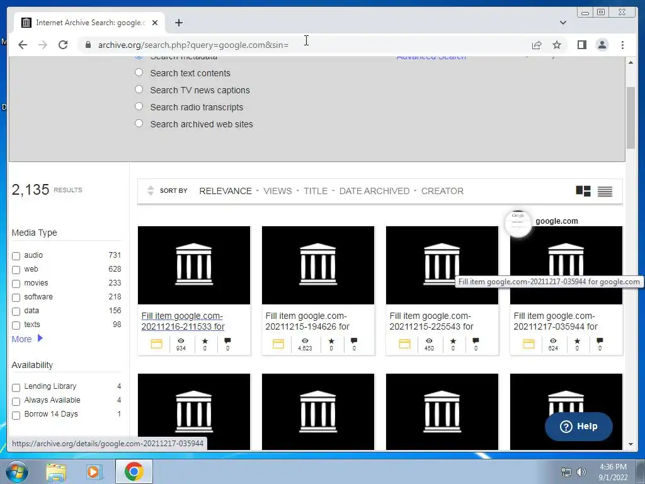The width and height of the screenshot is (645, 484).
Task: Open the Windows Start menu
Action: point(16,471)
